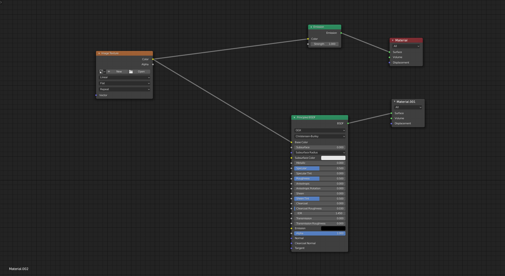
Task: Collapse the Emission node
Action: [x=311, y=27]
